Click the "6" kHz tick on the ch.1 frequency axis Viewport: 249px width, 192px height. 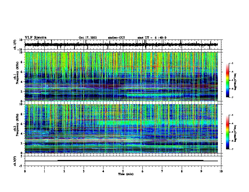22,72
